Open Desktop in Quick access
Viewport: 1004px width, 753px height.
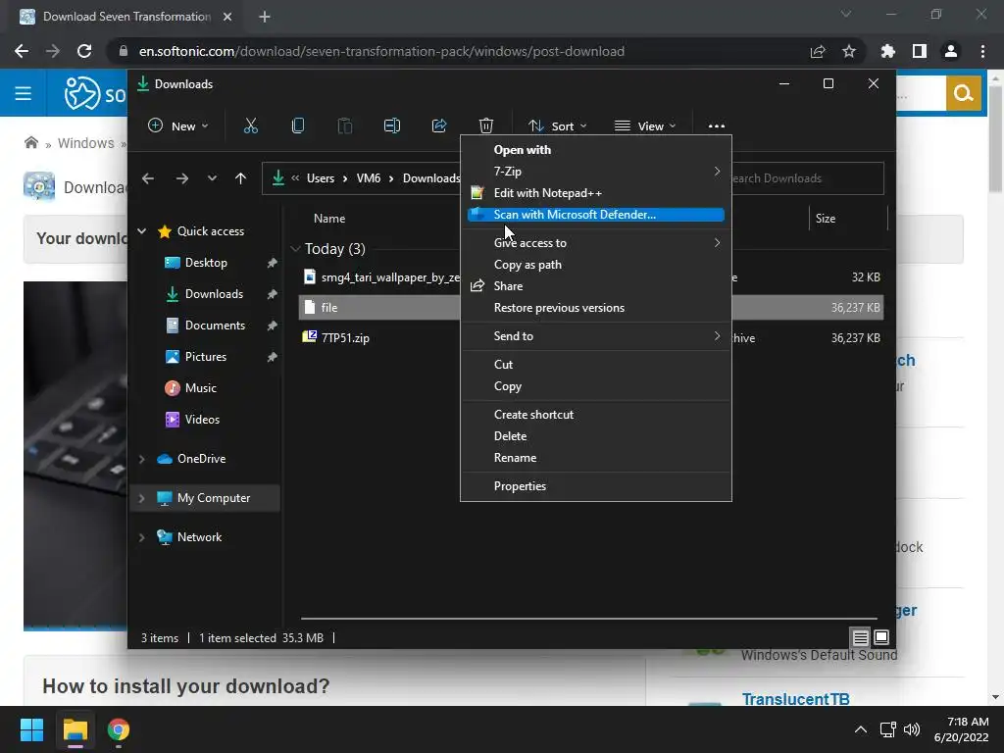206,263
